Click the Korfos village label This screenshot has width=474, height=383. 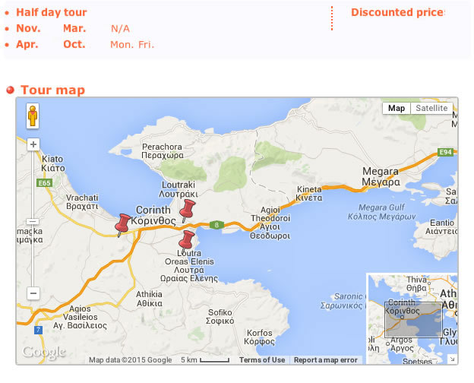pyautogui.click(x=259, y=337)
